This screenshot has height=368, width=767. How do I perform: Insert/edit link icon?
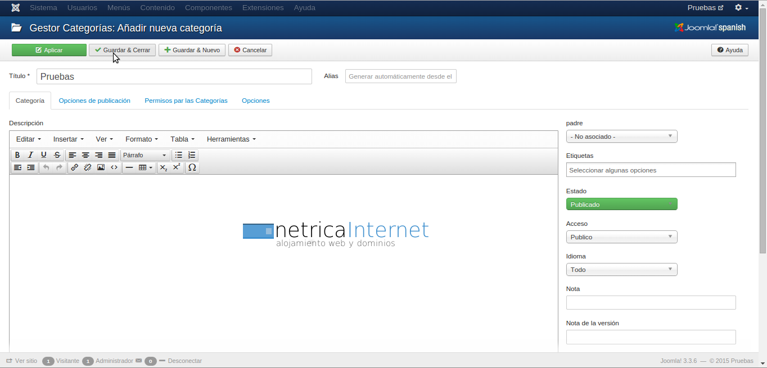pos(75,167)
